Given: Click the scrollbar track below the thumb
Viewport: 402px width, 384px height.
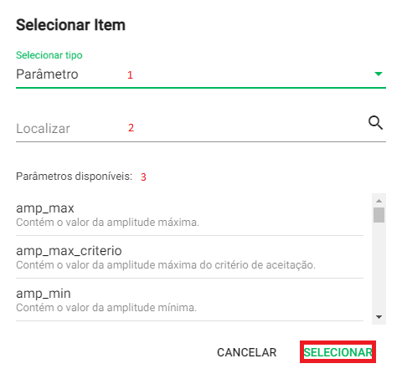Looking at the screenshot, I should 379,268.
